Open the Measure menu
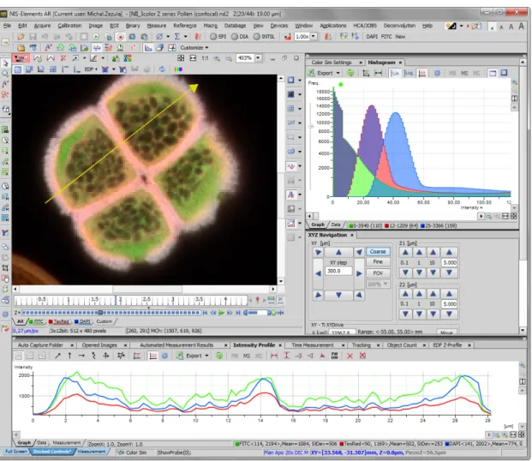This screenshot has width=532, height=461. pyautogui.click(x=157, y=26)
